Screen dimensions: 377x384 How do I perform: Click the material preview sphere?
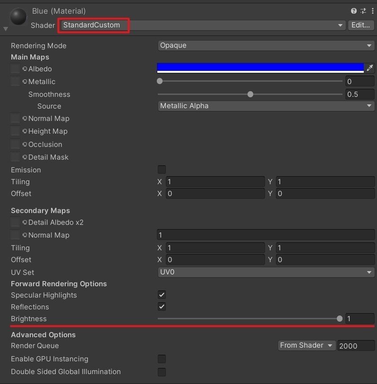tap(18, 17)
